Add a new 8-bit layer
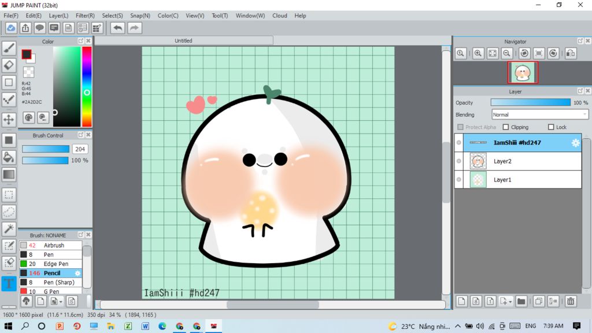This screenshot has height=333, width=592. coord(476,301)
